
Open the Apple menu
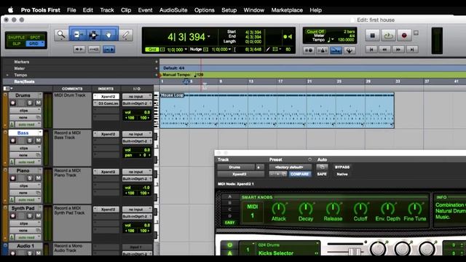(x=11, y=10)
